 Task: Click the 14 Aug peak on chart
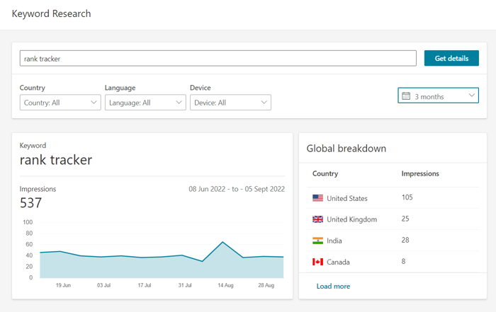tap(222, 242)
